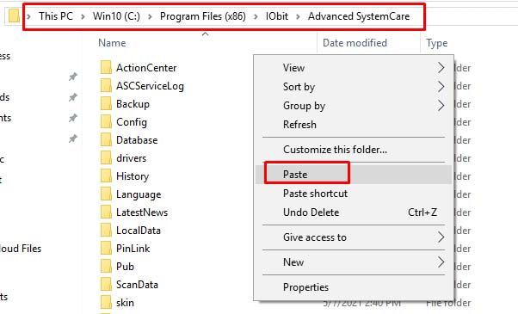Choose Paste from context menu
Image resolution: width=518 pixels, height=314 pixels.
[354, 175]
